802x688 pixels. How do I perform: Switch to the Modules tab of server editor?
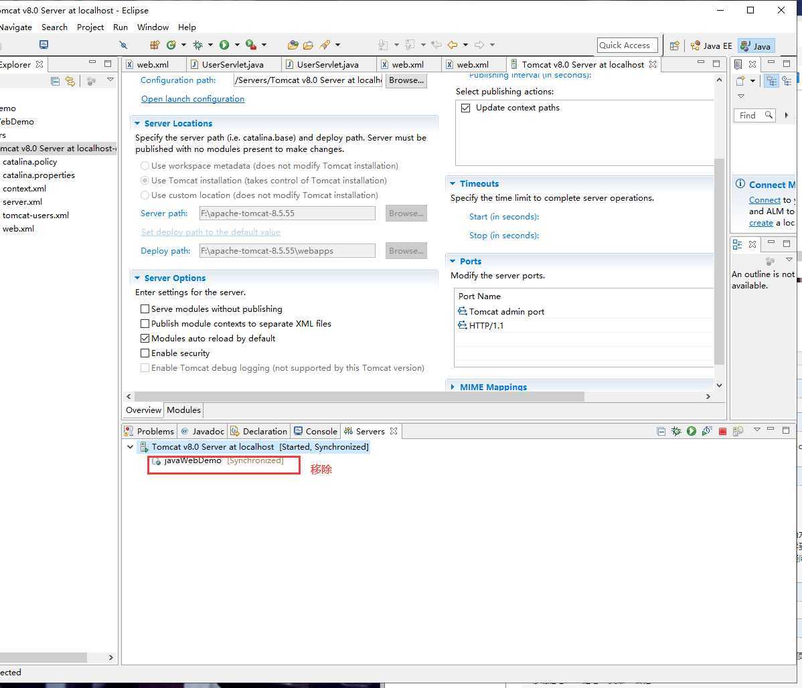[x=183, y=410]
